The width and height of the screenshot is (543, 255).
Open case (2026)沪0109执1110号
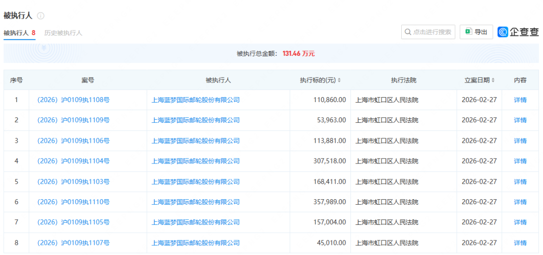pos(73,202)
